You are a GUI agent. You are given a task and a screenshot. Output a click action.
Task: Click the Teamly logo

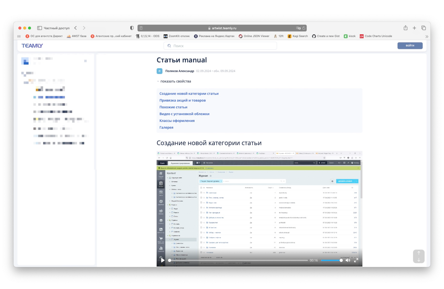[x=32, y=46]
